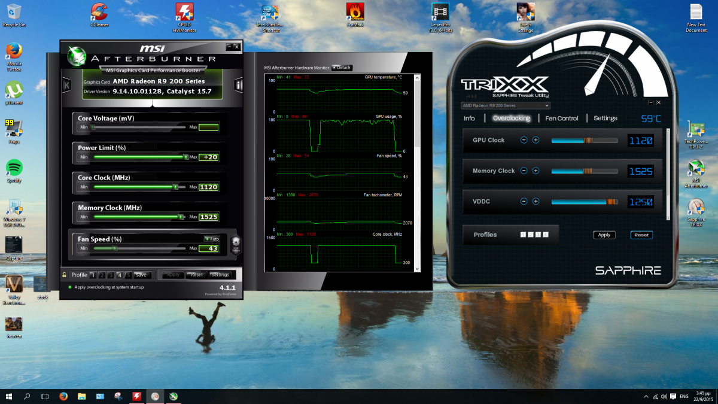718x404 pixels.
Task: Adjust the Afterburner Core Clock slider
Action: [141, 187]
